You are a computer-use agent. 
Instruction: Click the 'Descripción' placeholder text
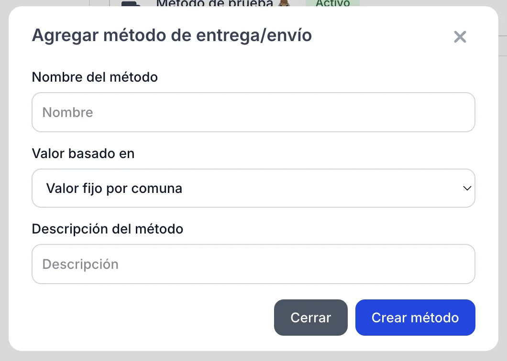point(80,264)
